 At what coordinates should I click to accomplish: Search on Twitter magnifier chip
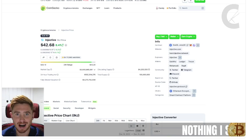click(173, 78)
